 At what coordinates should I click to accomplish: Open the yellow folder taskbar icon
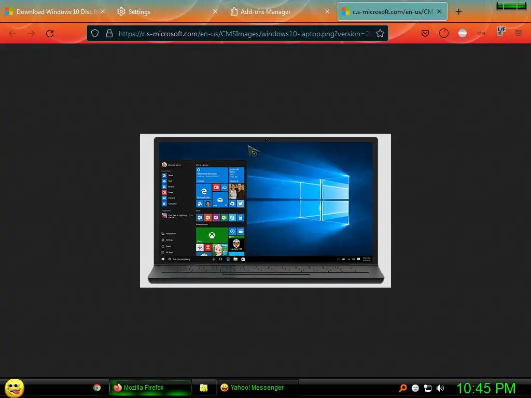[x=203, y=388]
